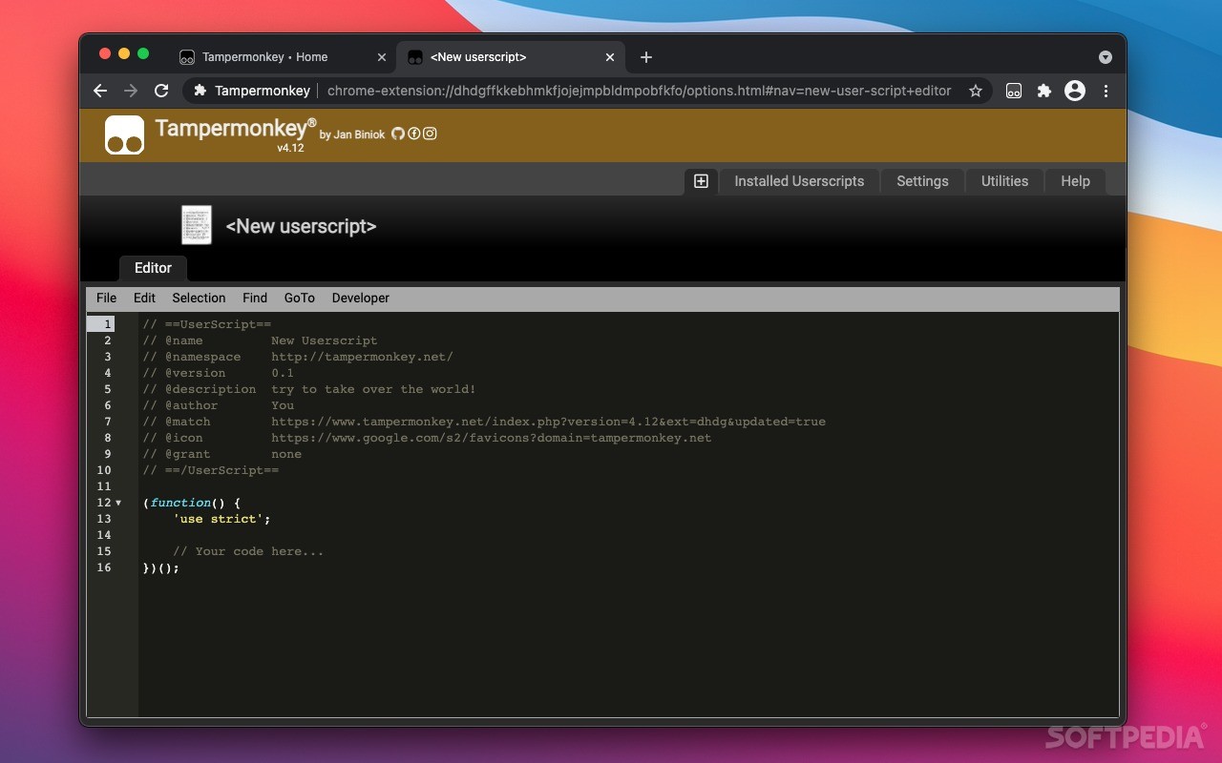
Task: Click the '@name New Userscript' line
Action: 260,340
